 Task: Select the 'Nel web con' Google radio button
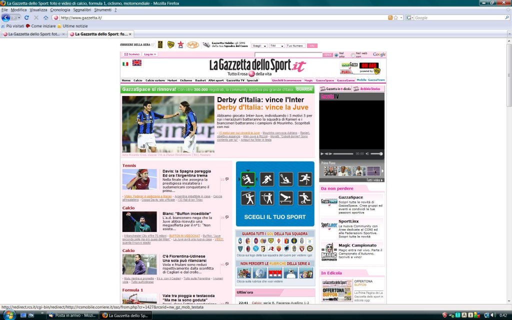click(x=352, y=55)
